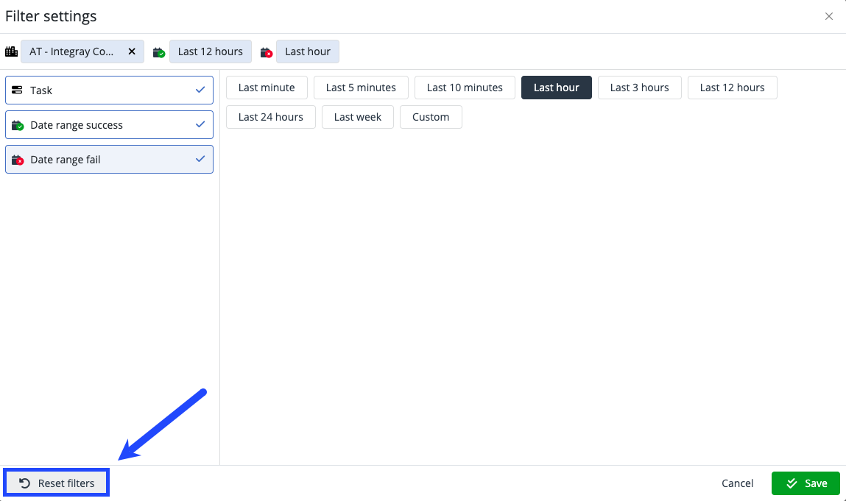Image resolution: width=846 pixels, height=501 pixels.
Task: Click the Reset filters undo arrow icon
Action: click(x=24, y=483)
